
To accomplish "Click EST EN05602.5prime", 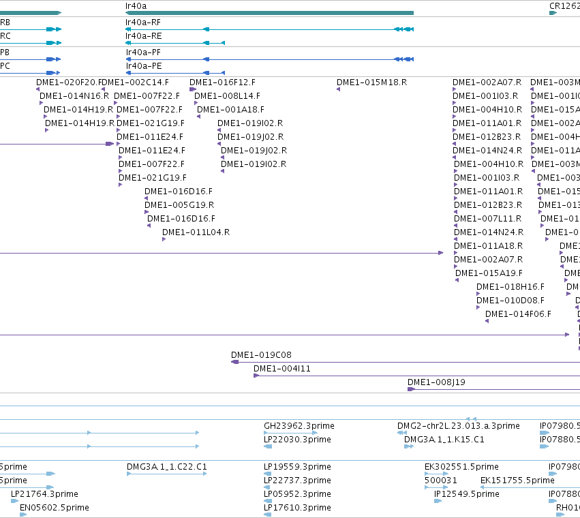I will pos(55,508).
